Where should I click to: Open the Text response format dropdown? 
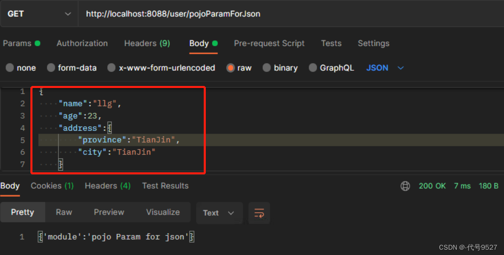pos(219,213)
